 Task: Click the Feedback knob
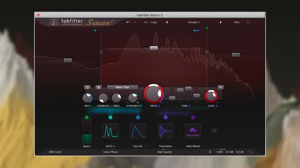(103, 98)
